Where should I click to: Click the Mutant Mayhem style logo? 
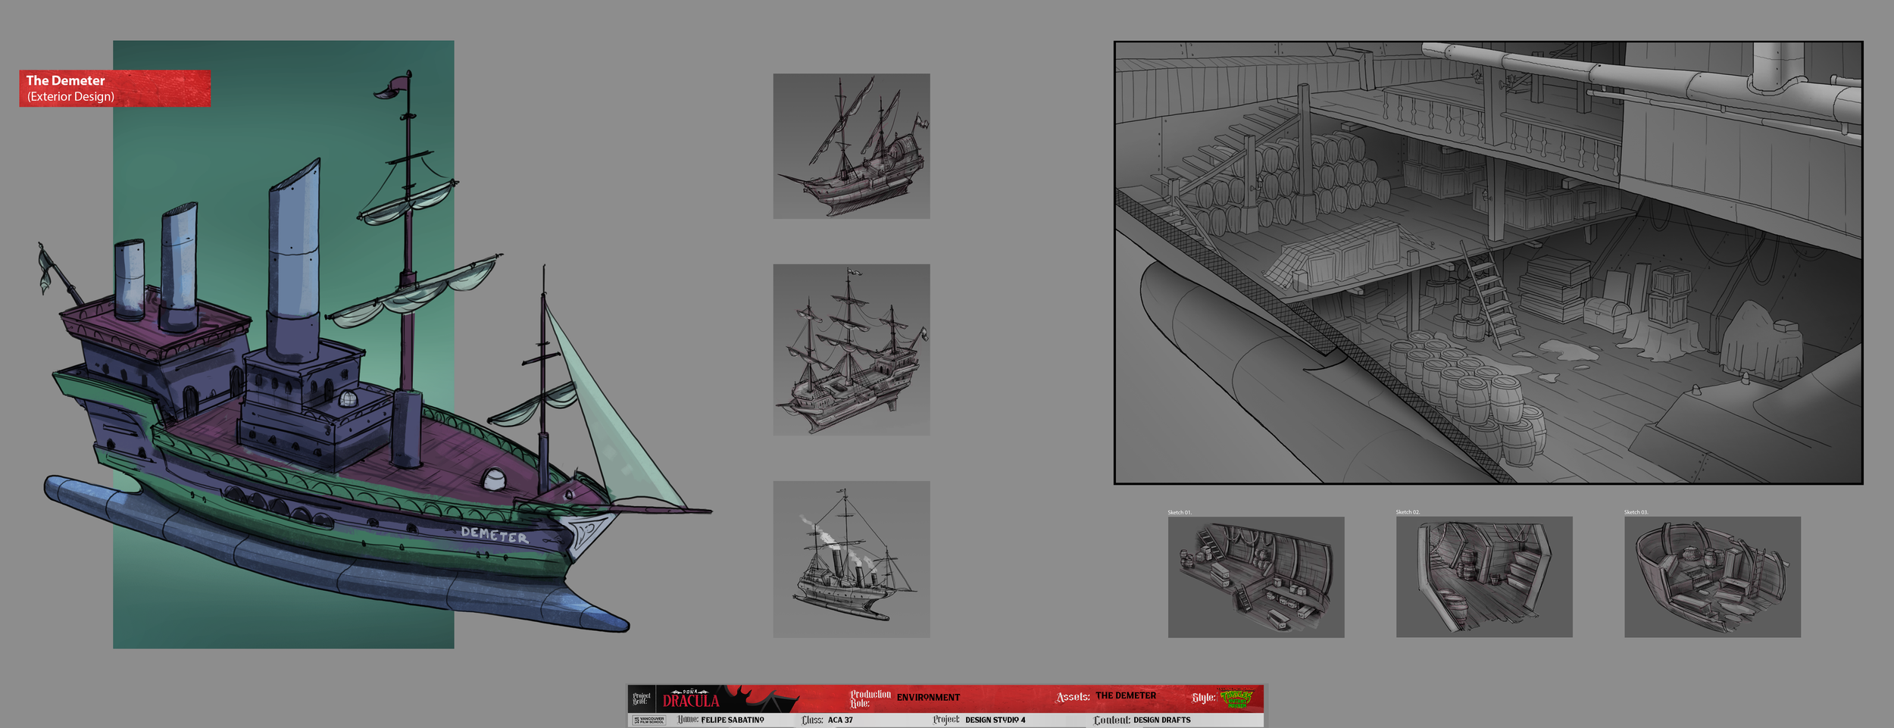1236,698
